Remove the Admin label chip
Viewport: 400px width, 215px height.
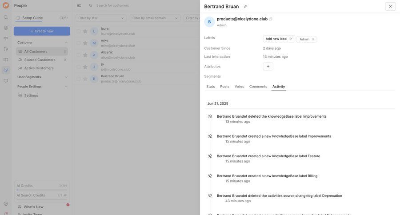point(313,39)
